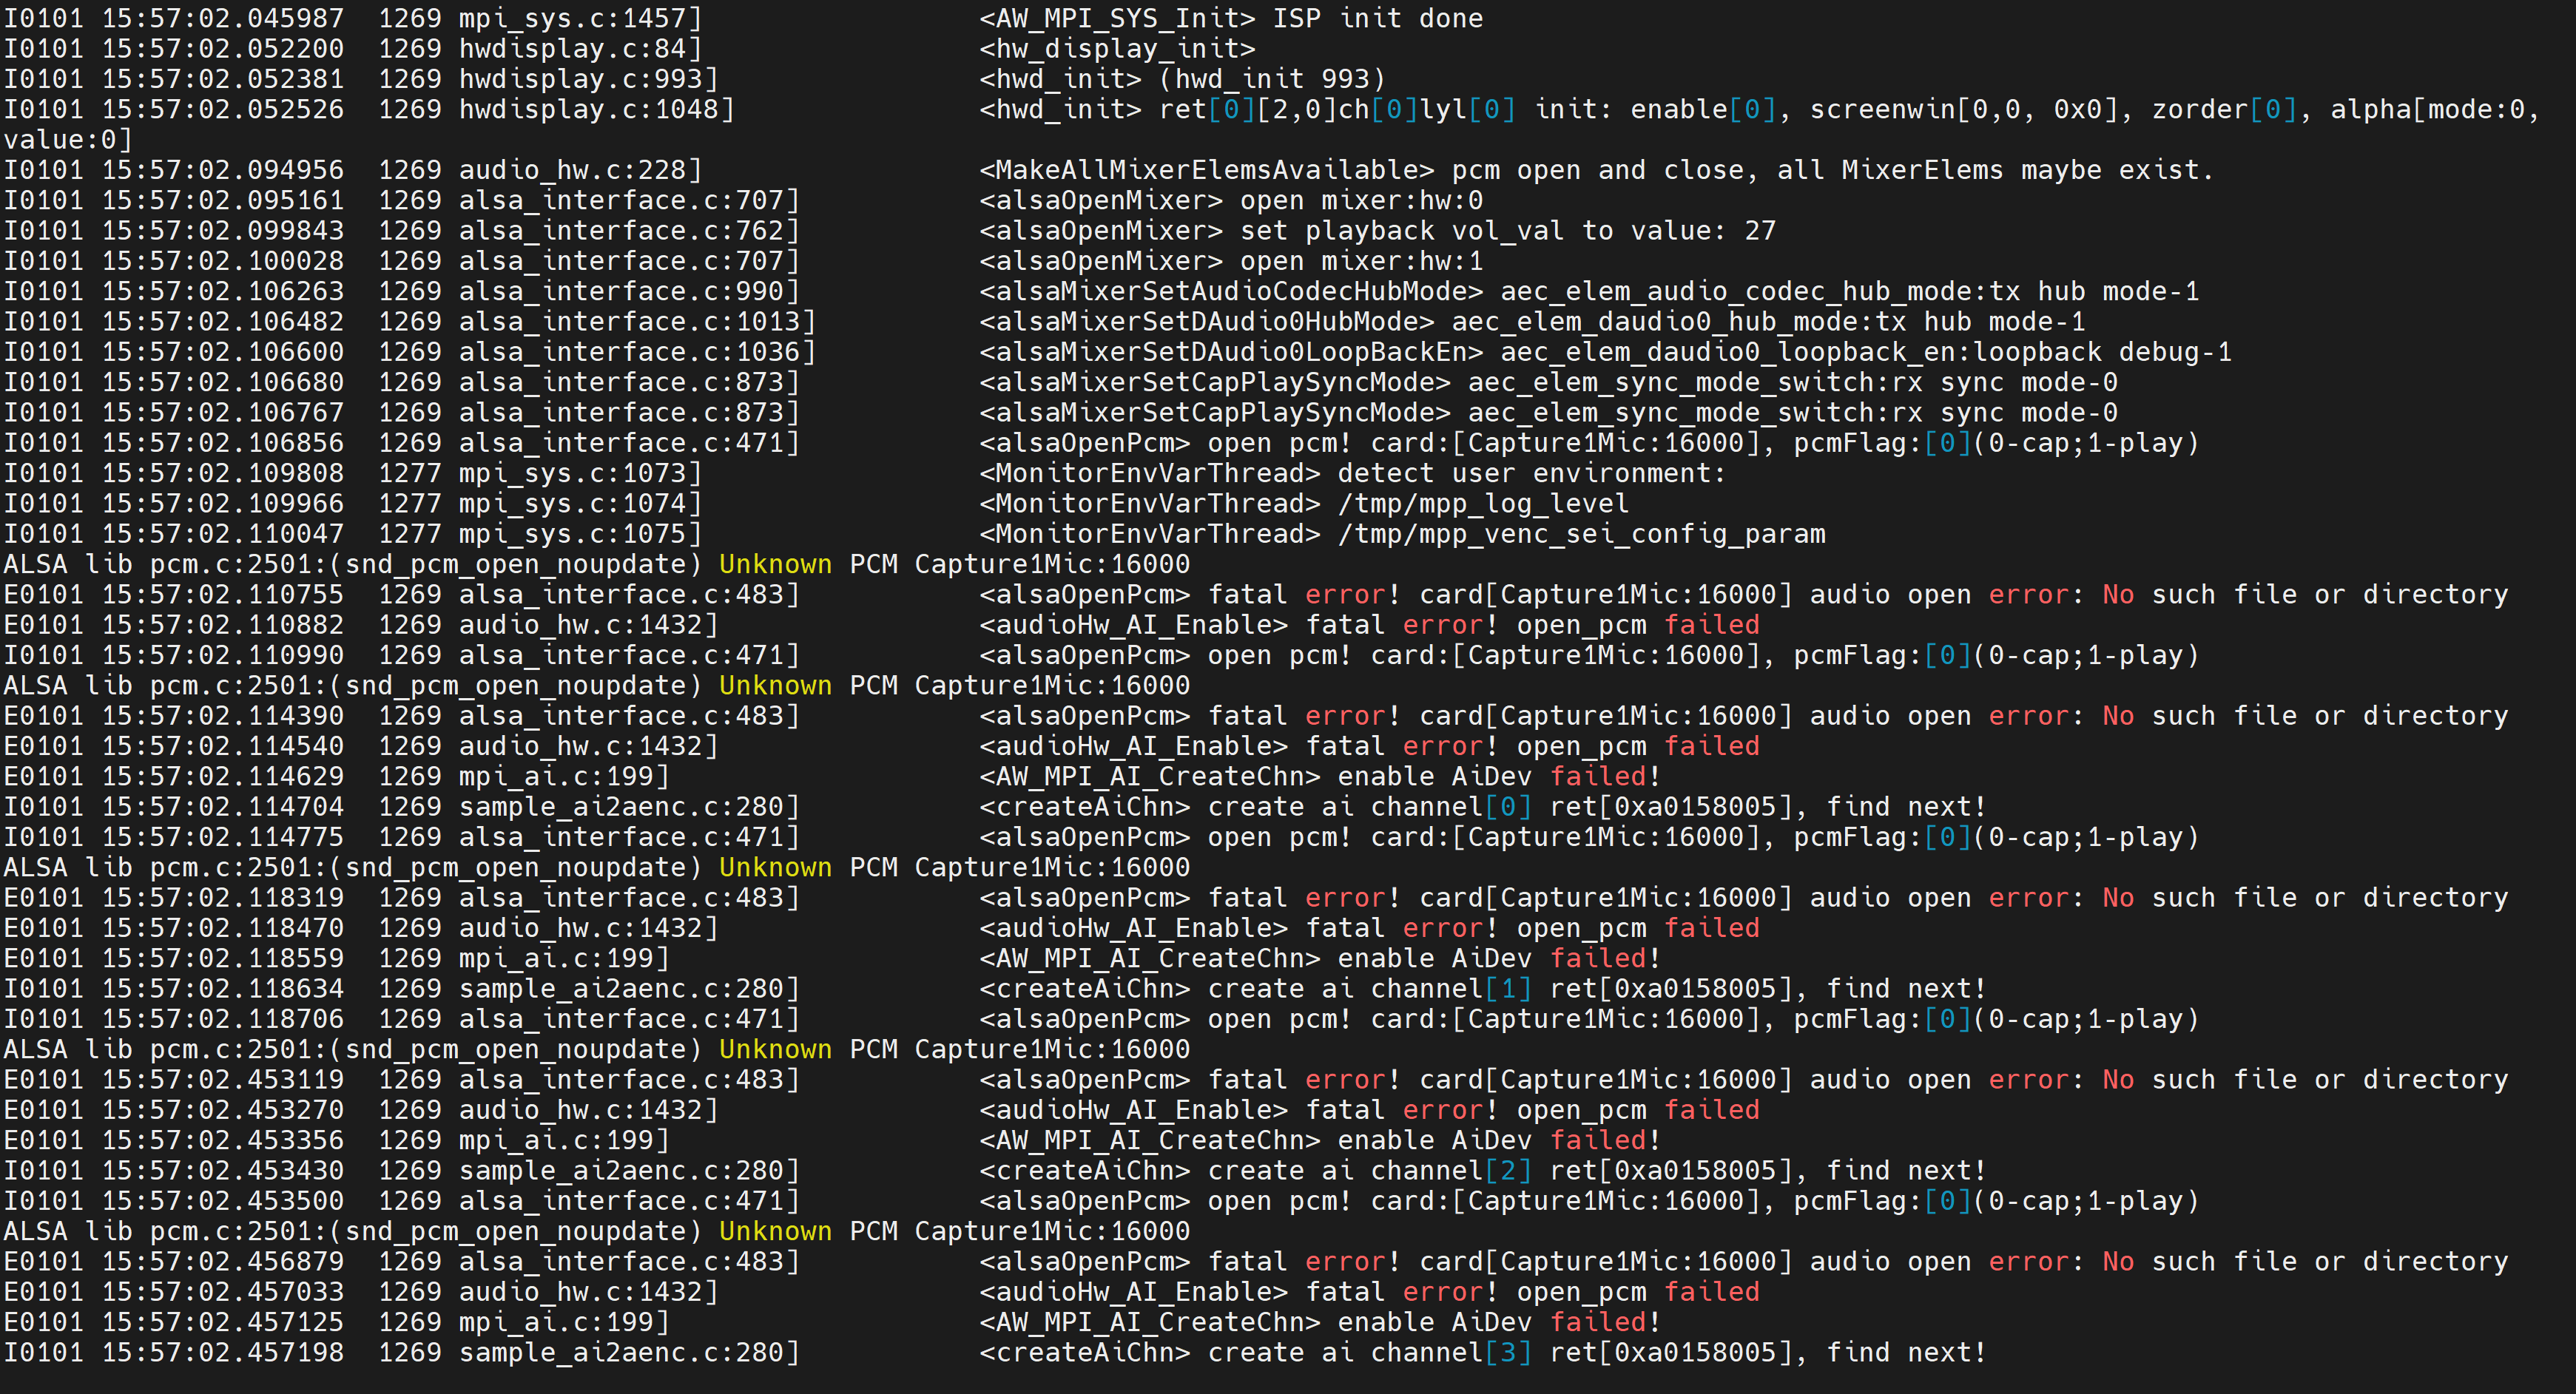
Task: Click the hwdisplay.c:993] source reference
Action: [x=588, y=78]
